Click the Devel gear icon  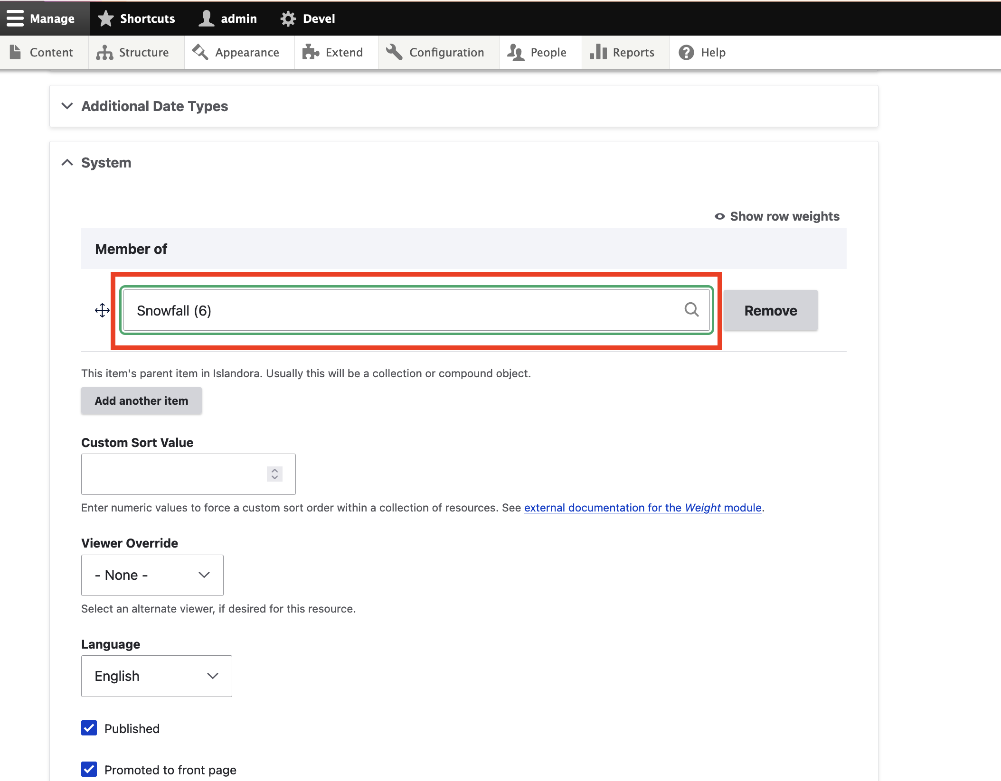(288, 19)
